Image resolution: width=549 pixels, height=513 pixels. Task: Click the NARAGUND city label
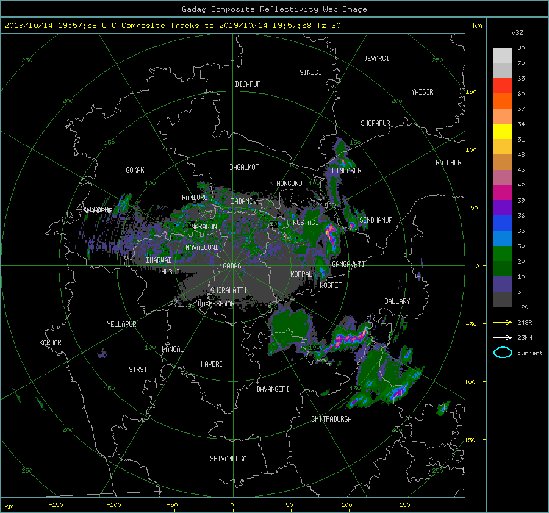tap(206, 227)
